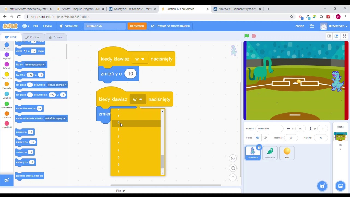Open the 'wskaźnik myszy' dropdown

(x=55, y=118)
